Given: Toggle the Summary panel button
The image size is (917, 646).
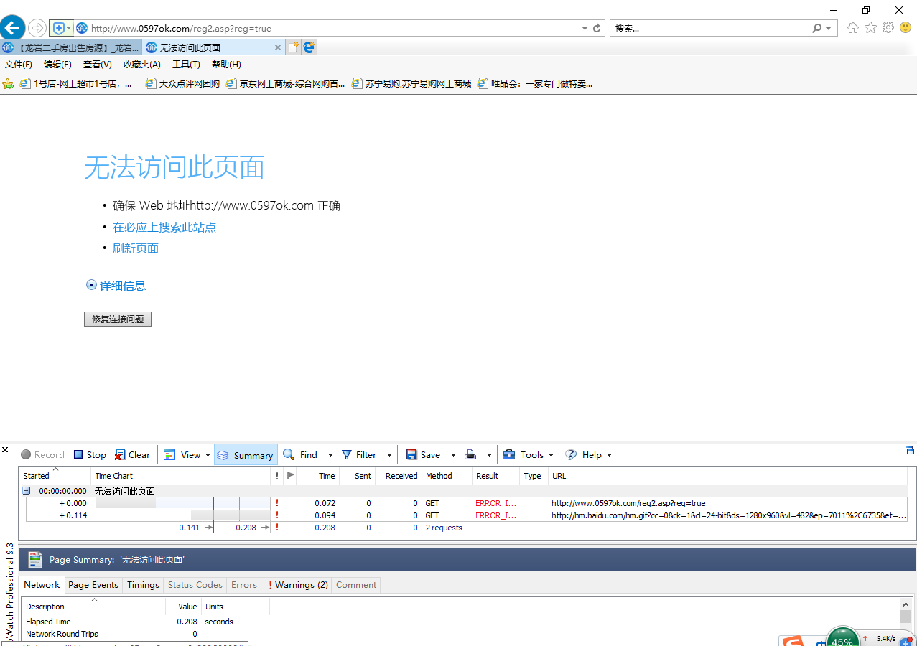Looking at the screenshot, I should [246, 455].
